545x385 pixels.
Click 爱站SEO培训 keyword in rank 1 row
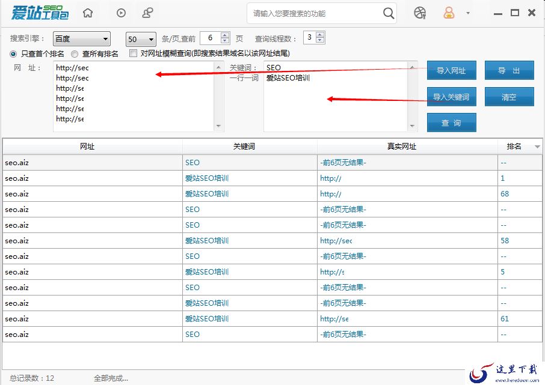207,178
